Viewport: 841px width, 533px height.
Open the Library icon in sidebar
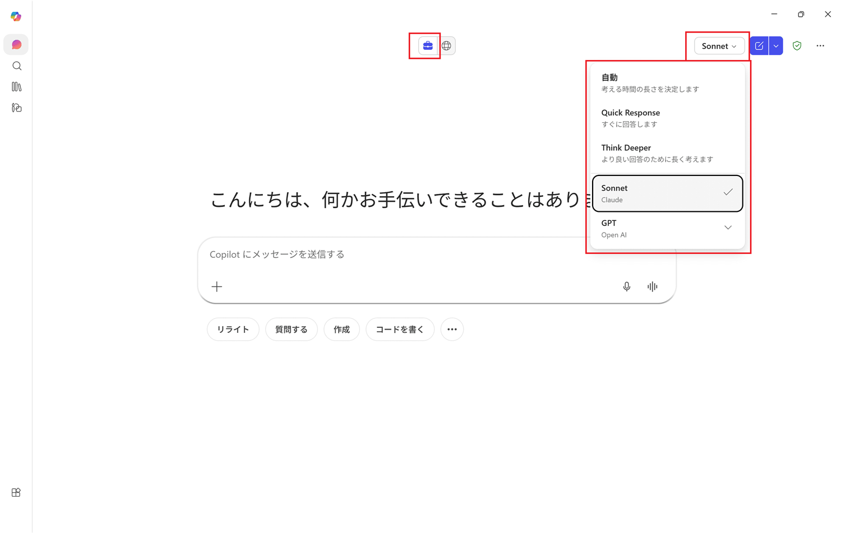[x=17, y=87]
